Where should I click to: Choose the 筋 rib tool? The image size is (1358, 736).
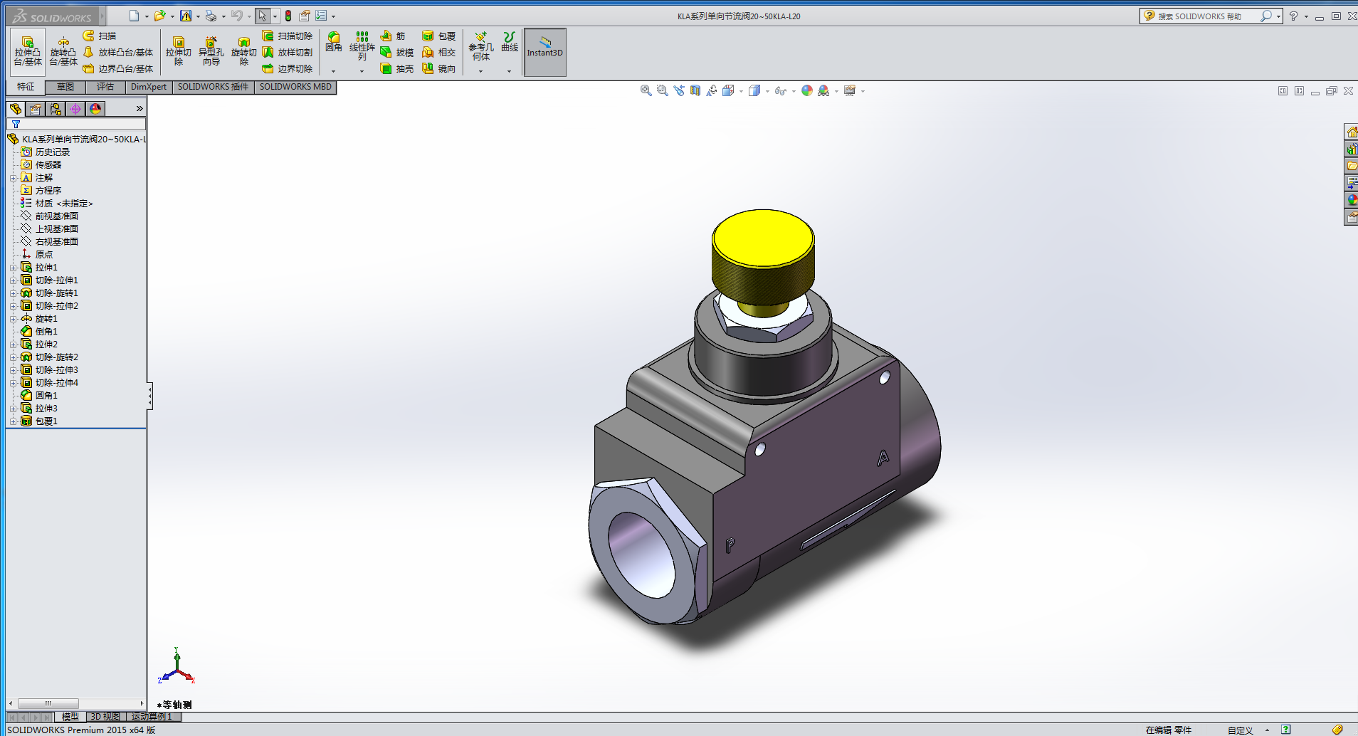[393, 36]
